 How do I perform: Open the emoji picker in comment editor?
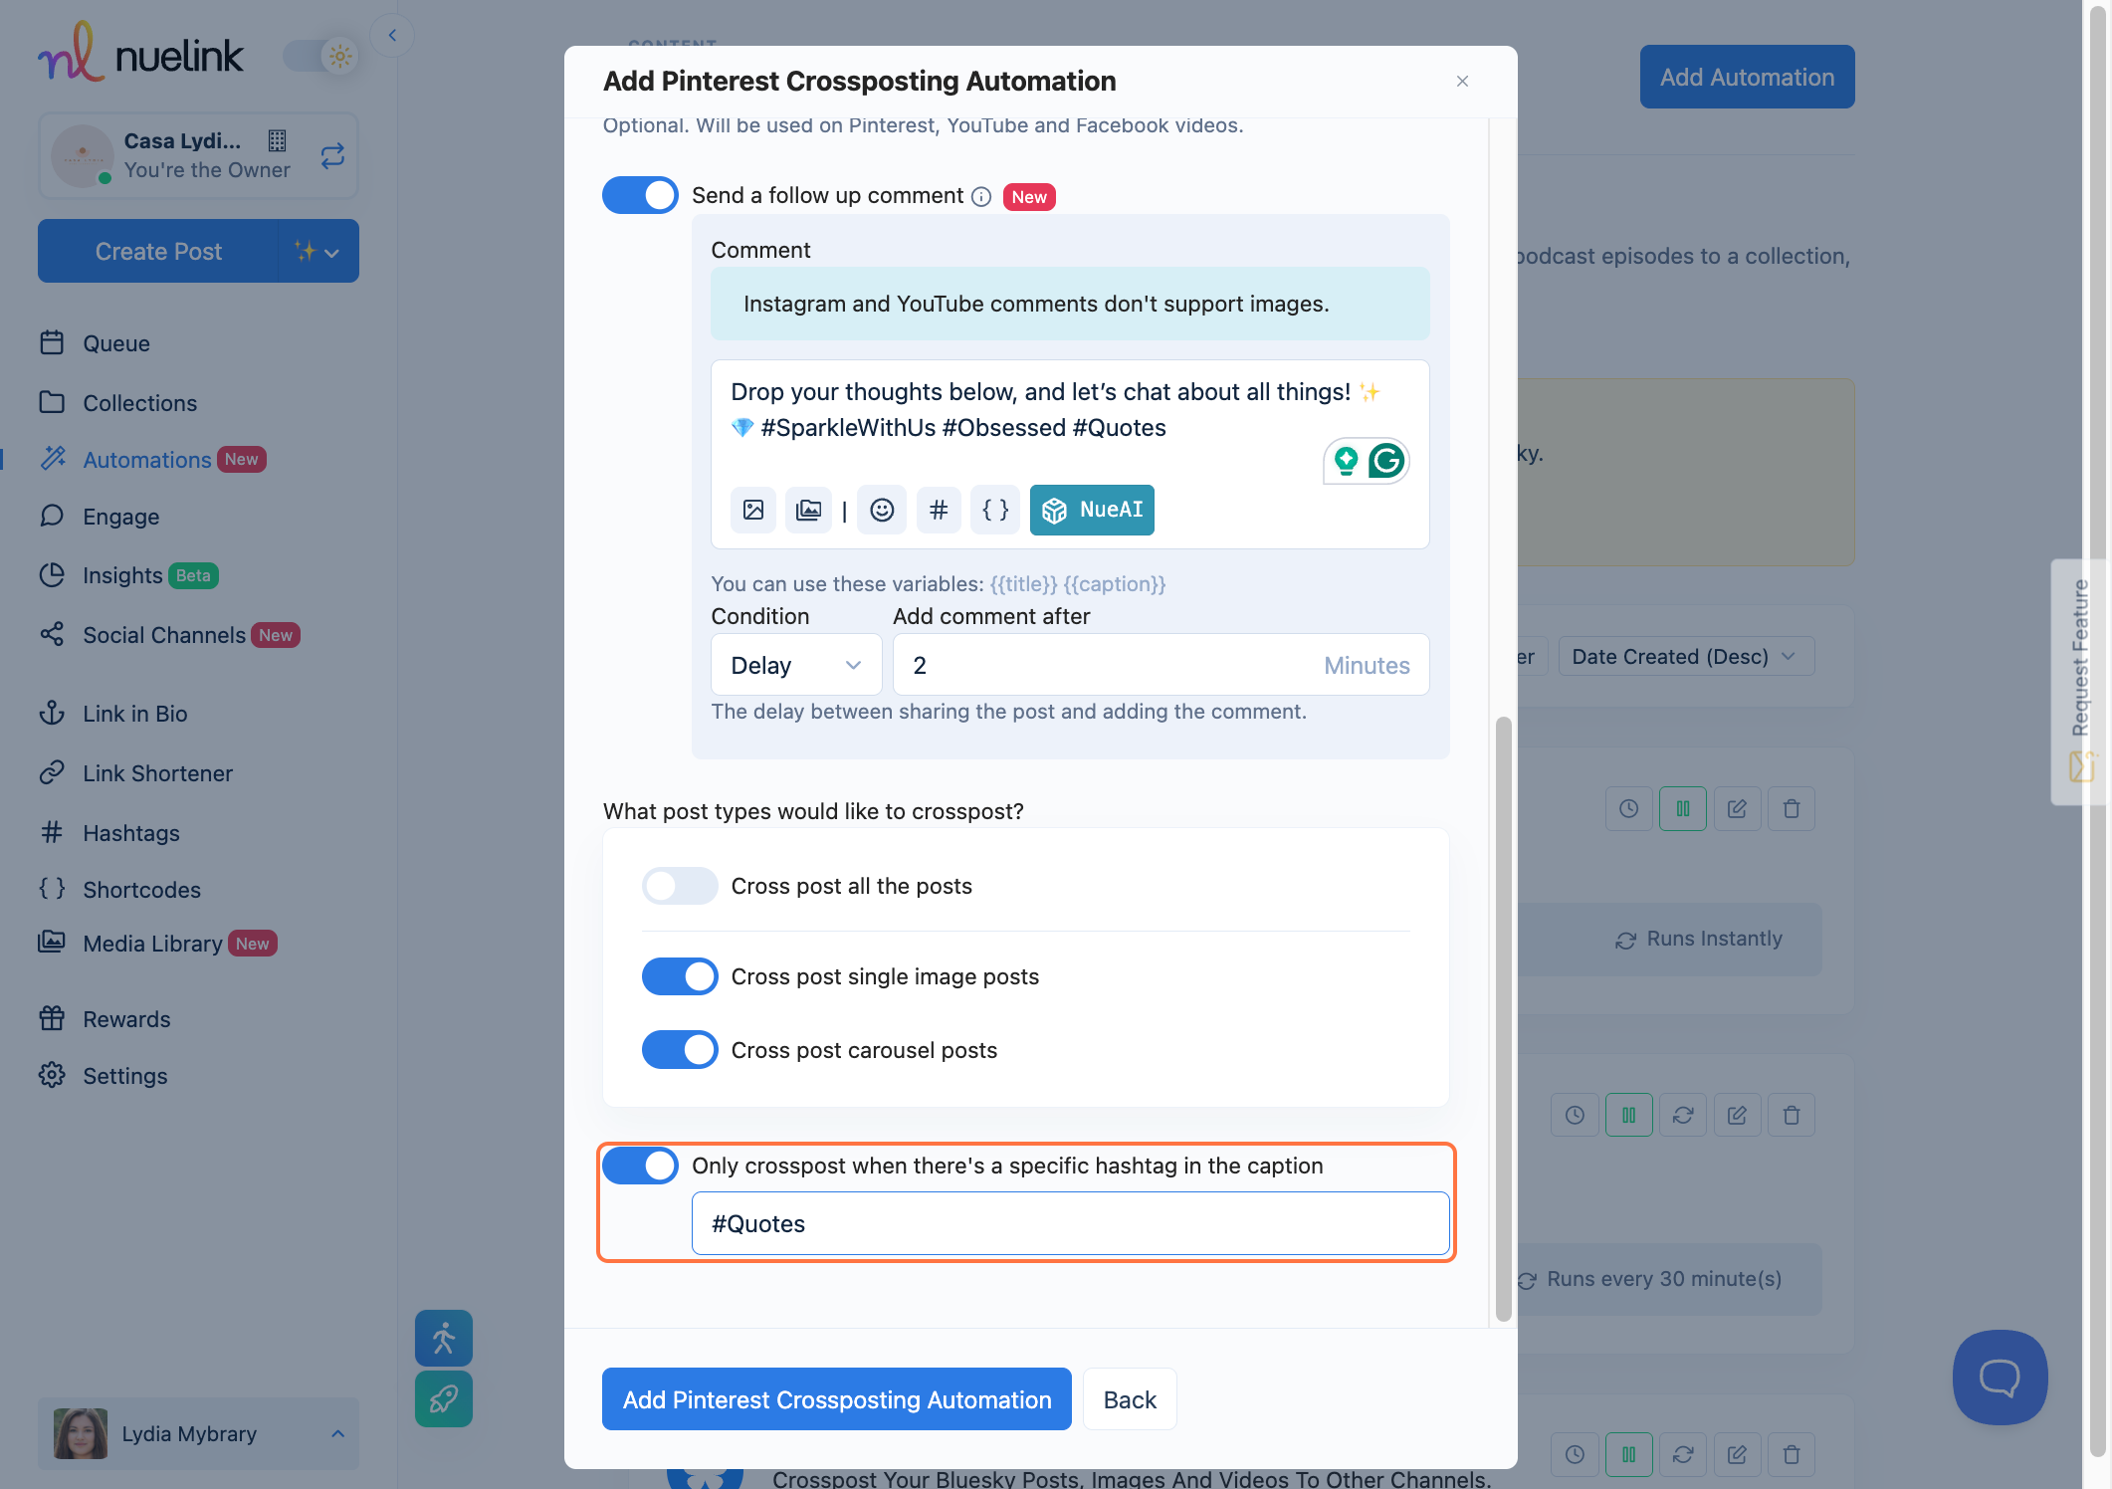(882, 510)
